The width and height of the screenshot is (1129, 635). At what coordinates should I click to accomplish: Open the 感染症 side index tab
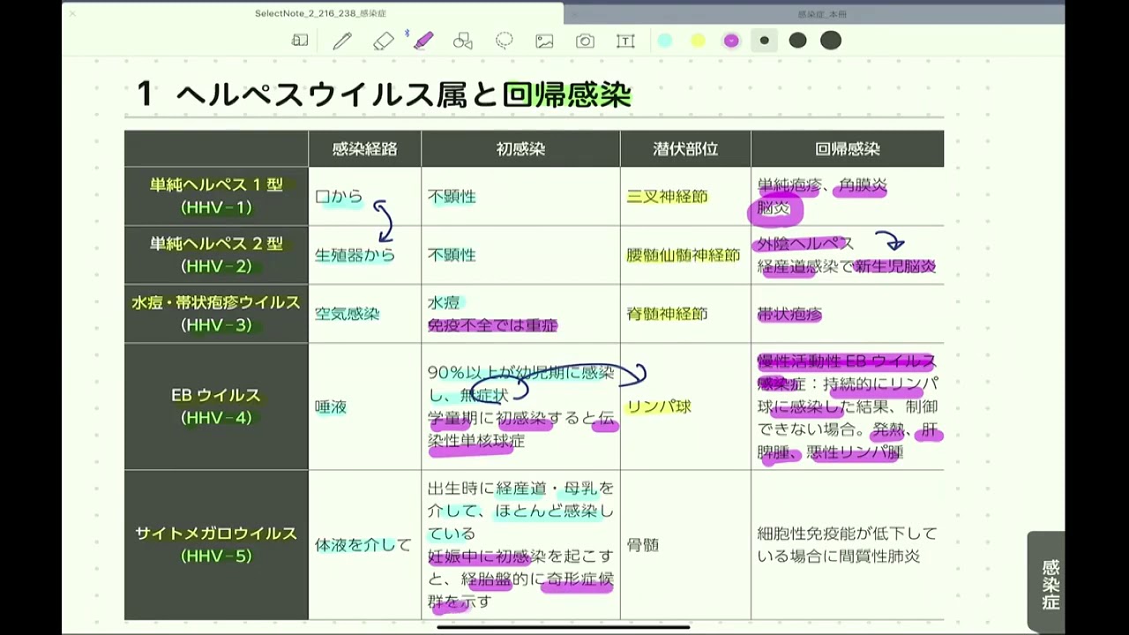point(1049,584)
